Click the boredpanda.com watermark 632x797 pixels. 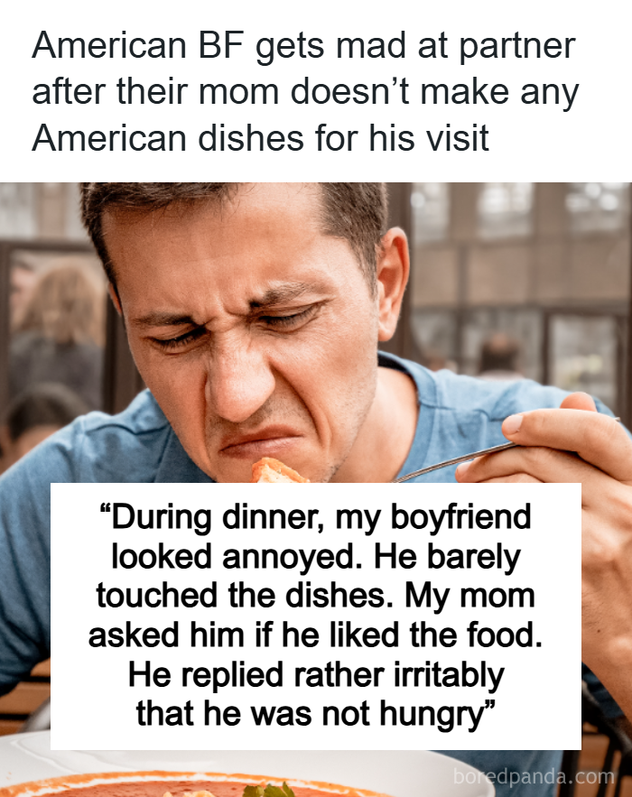click(x=534, y=776)
